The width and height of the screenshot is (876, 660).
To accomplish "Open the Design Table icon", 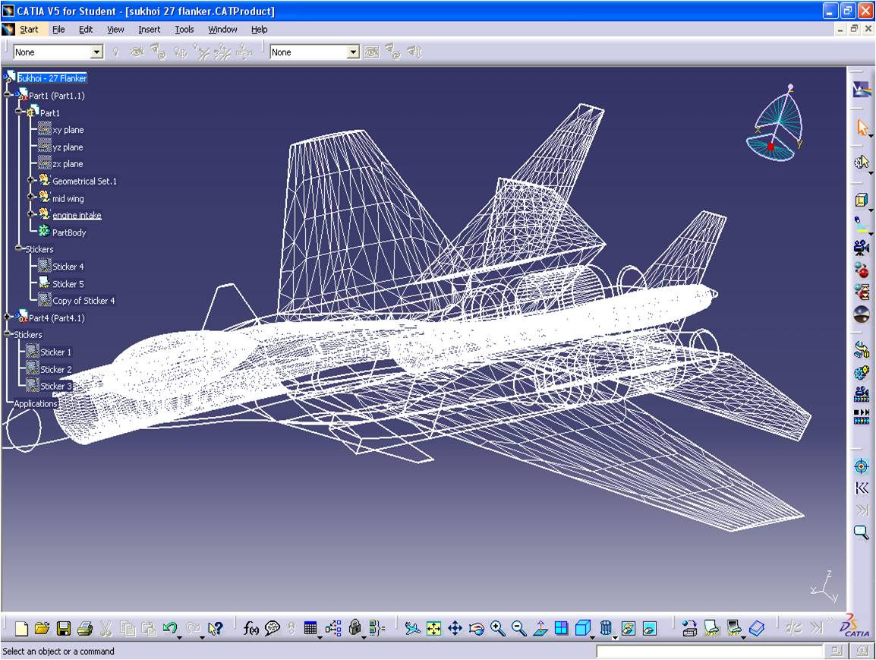I will (310, 628).
